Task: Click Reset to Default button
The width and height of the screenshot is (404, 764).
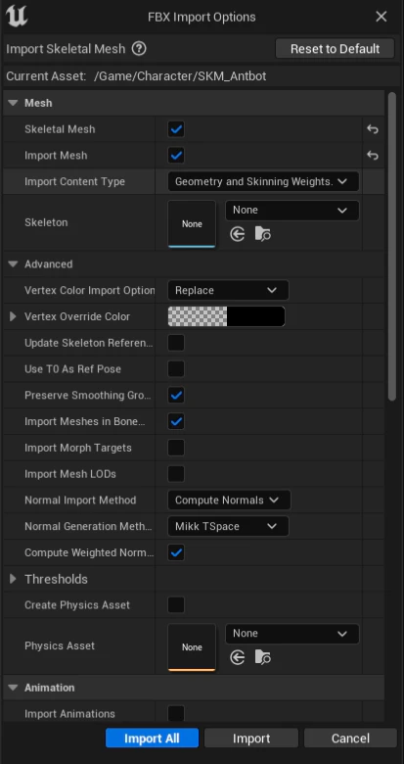Action: pos(335,49)
